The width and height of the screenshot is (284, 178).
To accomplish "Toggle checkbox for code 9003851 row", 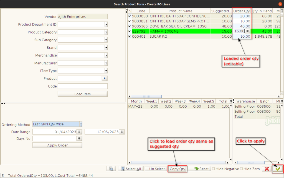I will point(130,21).
